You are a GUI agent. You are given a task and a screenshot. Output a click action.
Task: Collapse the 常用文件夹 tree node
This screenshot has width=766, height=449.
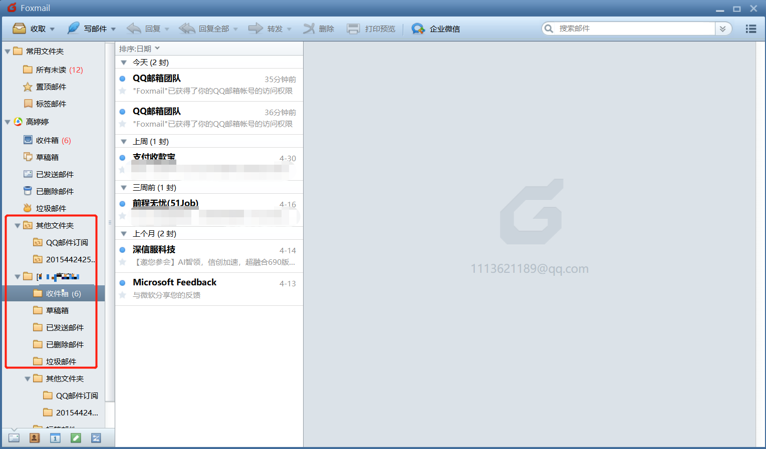click(8, 52)
